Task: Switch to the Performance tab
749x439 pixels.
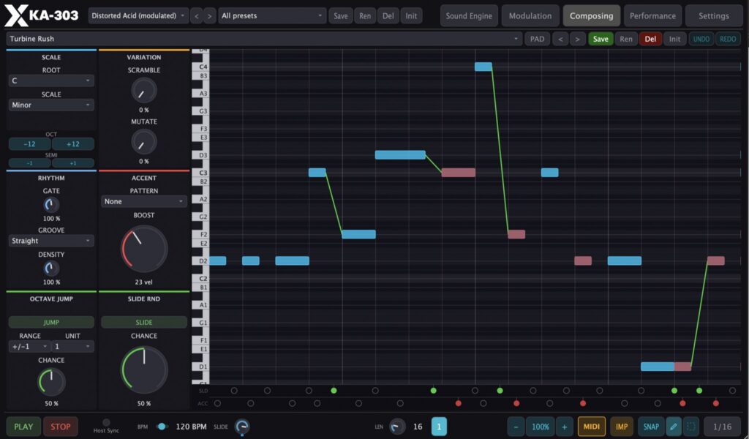Action: coord(652,16)
